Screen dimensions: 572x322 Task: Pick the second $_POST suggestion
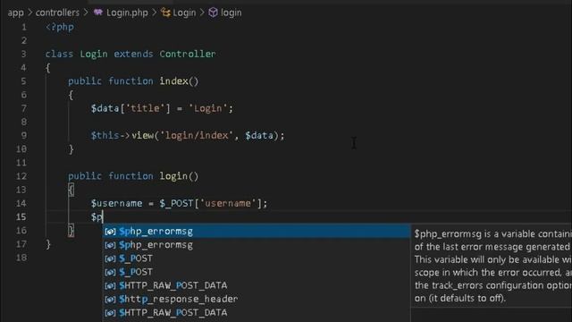tap(257, 272)
